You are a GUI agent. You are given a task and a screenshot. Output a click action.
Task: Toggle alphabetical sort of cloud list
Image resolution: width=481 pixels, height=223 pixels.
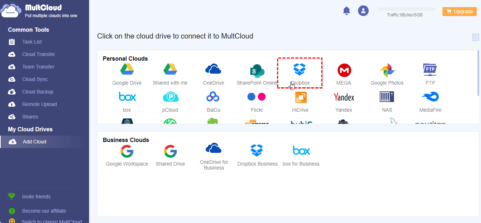[475, 37]
